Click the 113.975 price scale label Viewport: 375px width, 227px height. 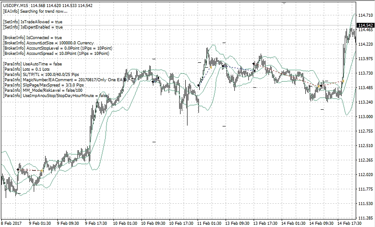365,59
